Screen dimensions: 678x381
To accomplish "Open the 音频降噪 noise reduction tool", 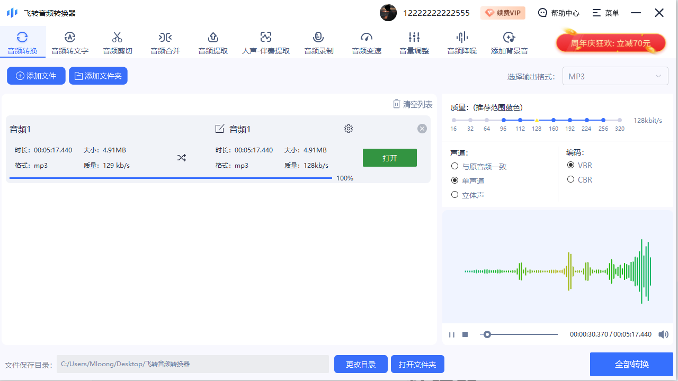I will tap(461, 42).
